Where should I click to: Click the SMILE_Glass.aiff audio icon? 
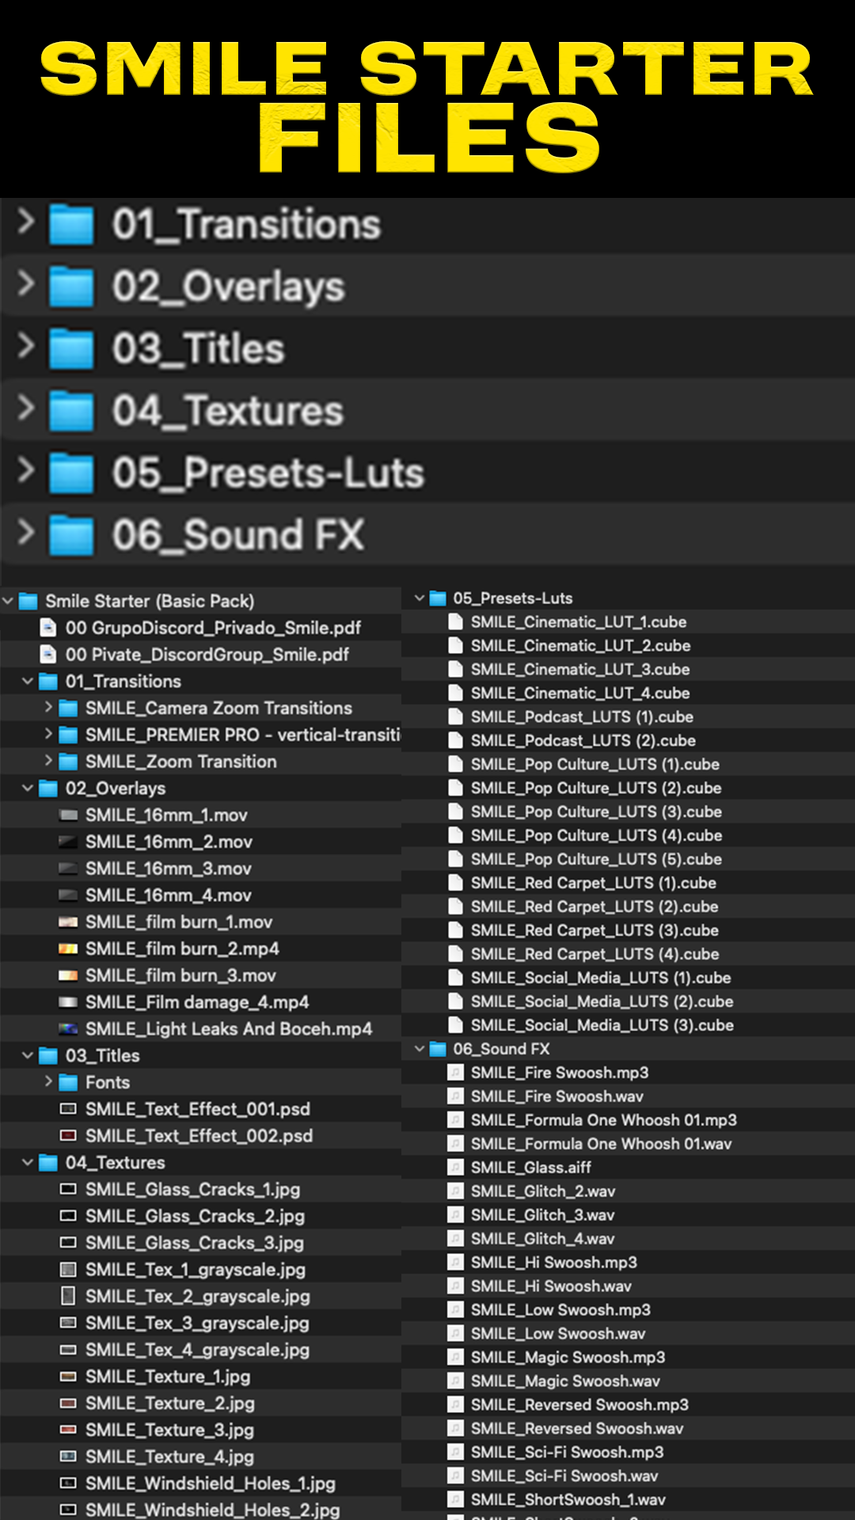point(455,1168)
